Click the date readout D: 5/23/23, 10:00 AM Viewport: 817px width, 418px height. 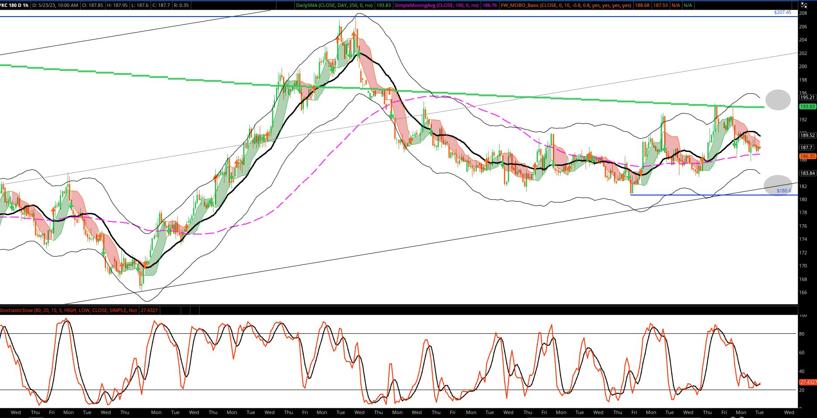(x=55, y=5)
